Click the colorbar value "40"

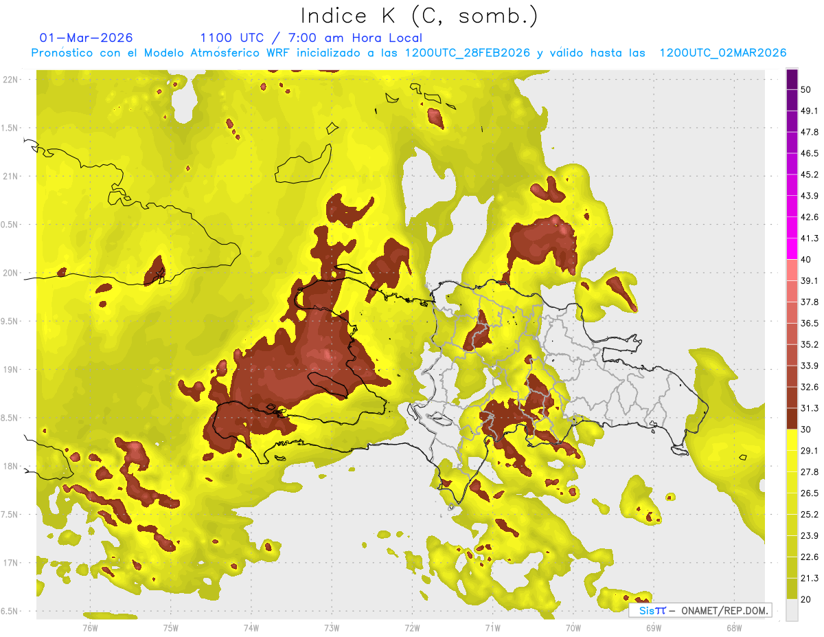807,260
